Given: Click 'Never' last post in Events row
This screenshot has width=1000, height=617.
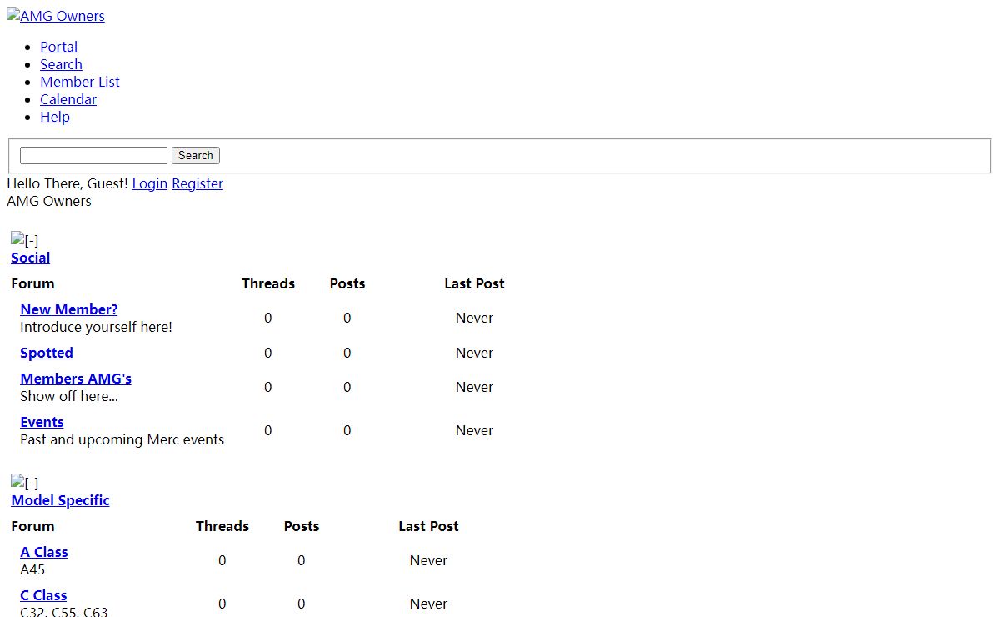Looking at the screenshot, I should (x=474, y=430).
